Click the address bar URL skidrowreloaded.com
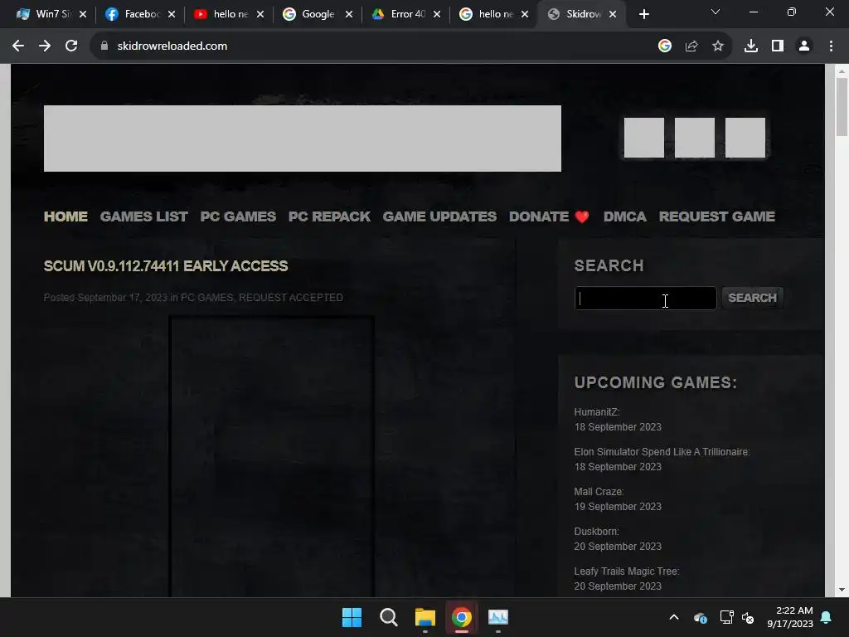The height and width of the screenshot is (637, 849). click(172, 46)
